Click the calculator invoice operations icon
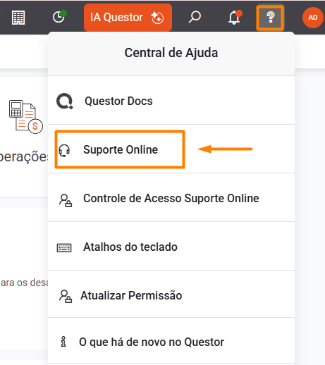 (26, 117)
